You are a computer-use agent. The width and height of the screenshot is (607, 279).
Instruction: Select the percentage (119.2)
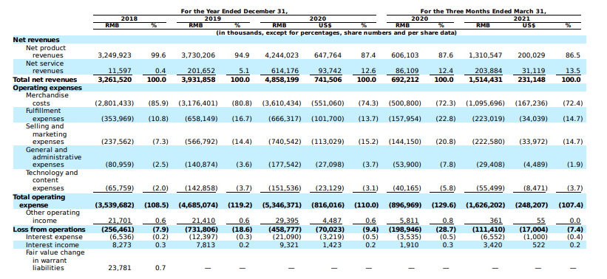click(x=240, y=205)
